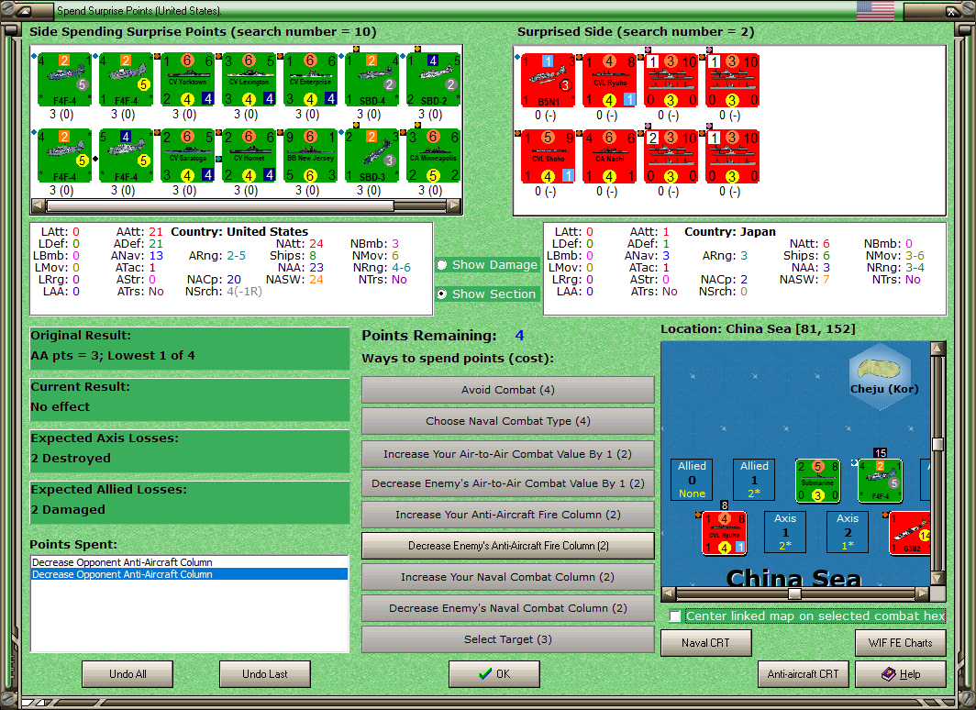Click the Submarine counter on the map
Screen dimensions: 976x710
818,481
